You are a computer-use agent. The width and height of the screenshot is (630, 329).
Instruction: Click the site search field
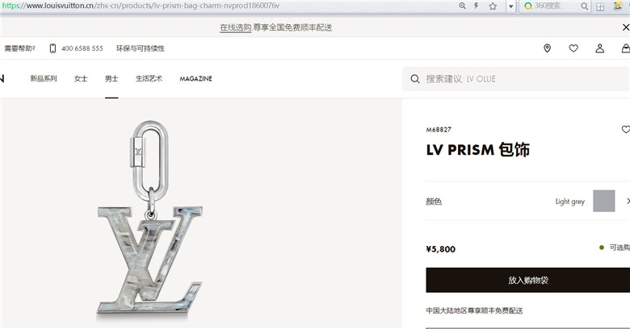[x=516, y=79]
